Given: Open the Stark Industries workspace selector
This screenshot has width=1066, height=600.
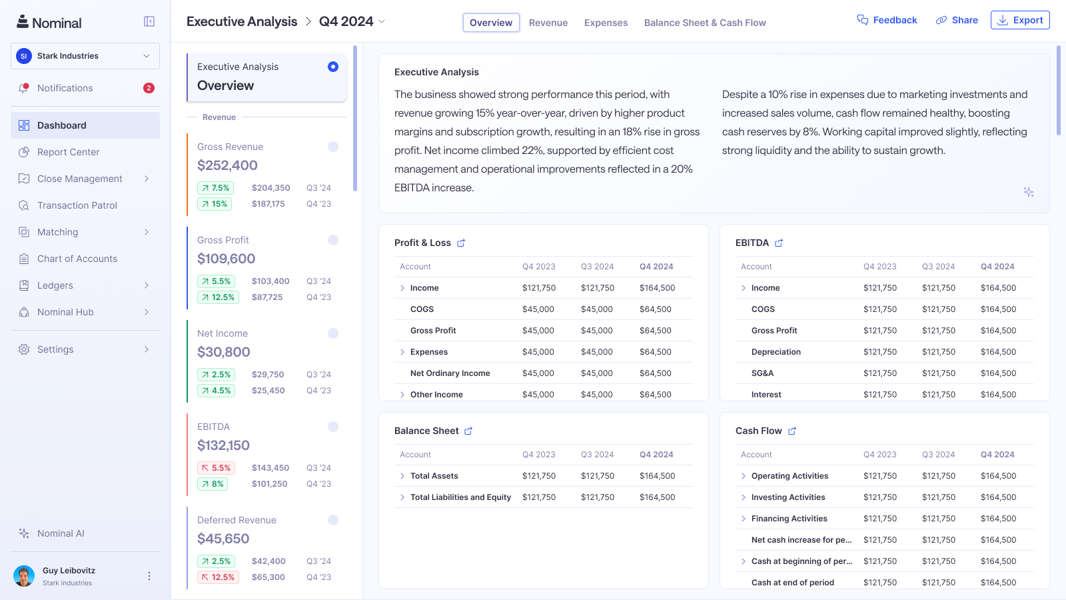Looking at the screenshot, I should [x=85, y=56].
